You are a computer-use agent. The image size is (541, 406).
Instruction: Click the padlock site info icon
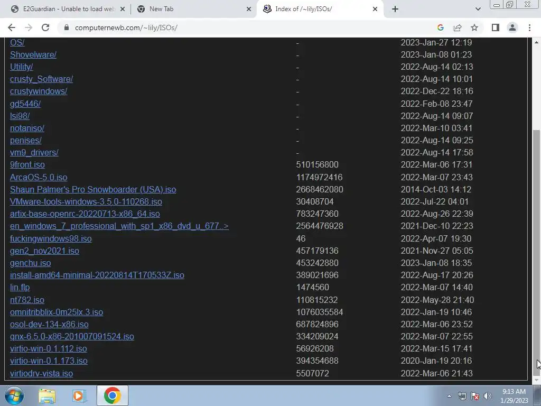pos(67,27)
